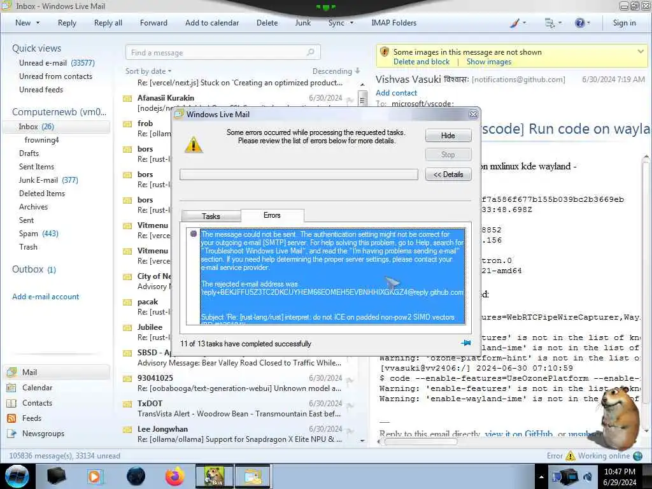Viewport: 652px width, 489px height.
Task: Open the Junk E-mail folder
Action: pyautogui.click(x=48, y=180)
